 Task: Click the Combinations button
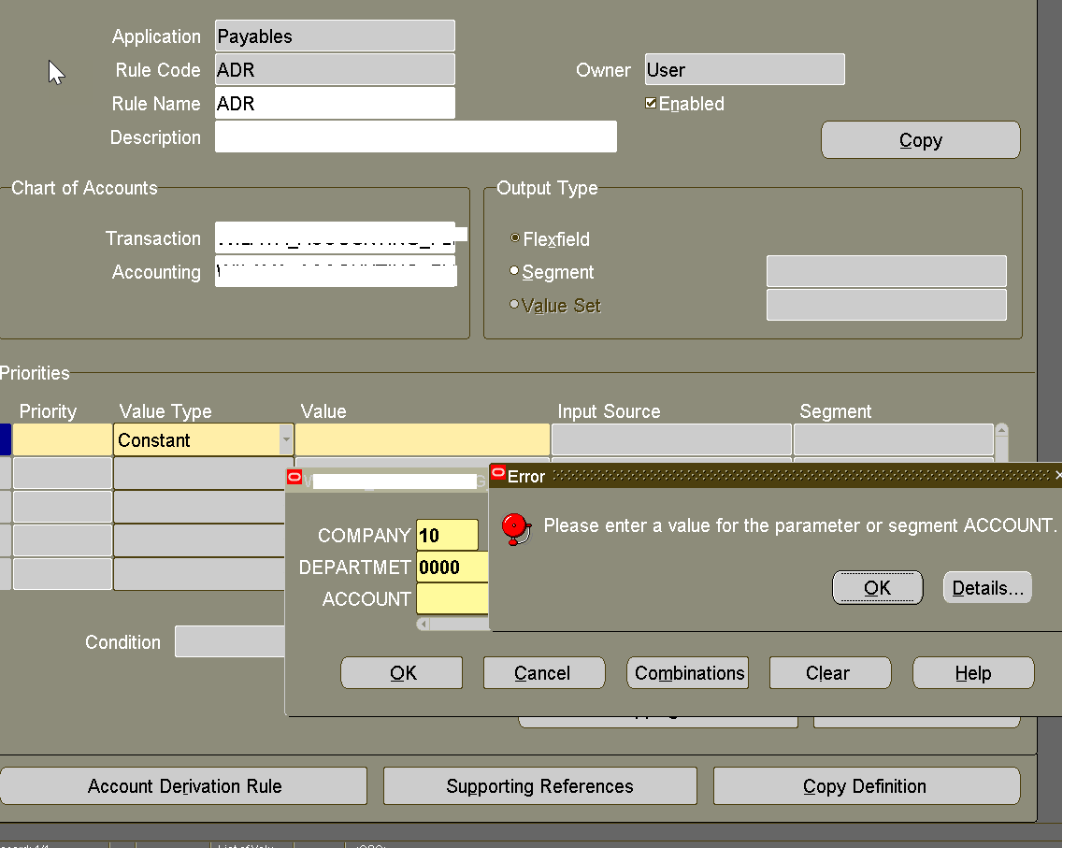click(687, 672)
